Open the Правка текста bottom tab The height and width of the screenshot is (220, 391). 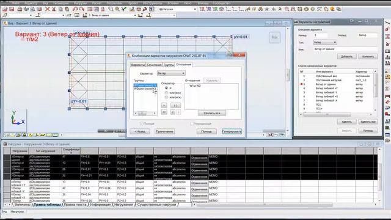75,205
